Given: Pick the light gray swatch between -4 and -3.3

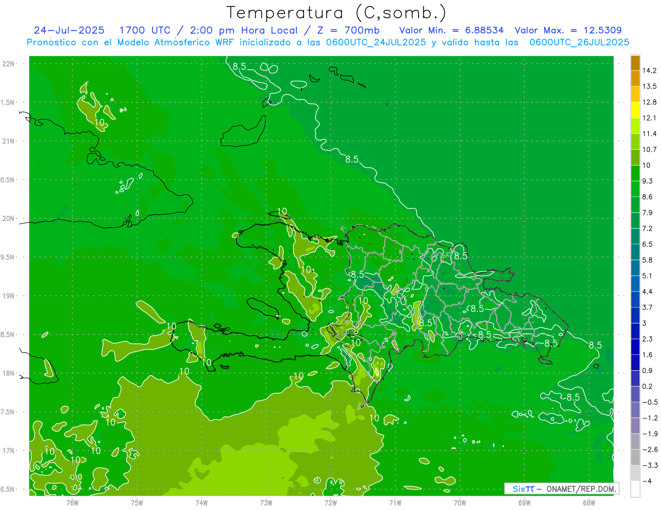Looking at the screenshot, I should pos(635,473).
